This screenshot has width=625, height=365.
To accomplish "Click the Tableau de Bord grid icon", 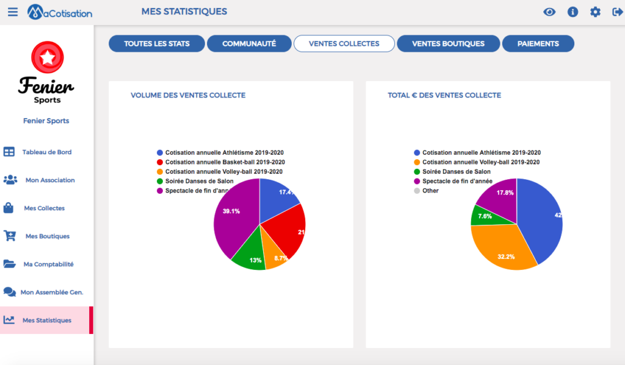I will click(9, 152).
